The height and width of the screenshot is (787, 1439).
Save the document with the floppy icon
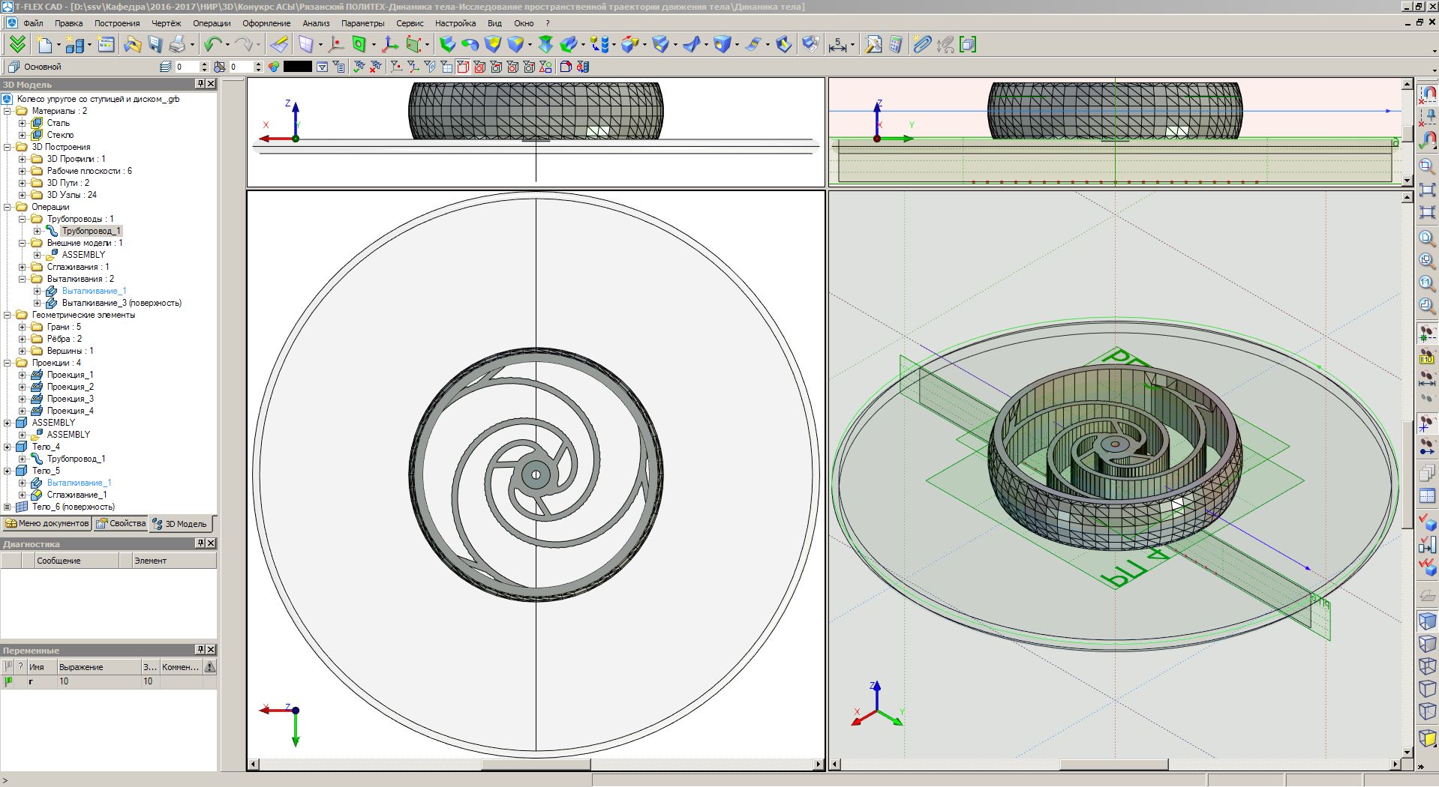click(x=155, y=45)
